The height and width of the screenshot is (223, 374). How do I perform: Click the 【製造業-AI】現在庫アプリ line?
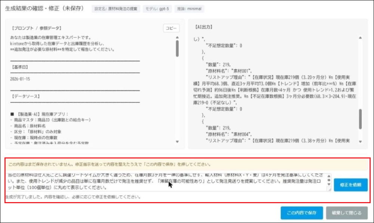tap(39, 114)
